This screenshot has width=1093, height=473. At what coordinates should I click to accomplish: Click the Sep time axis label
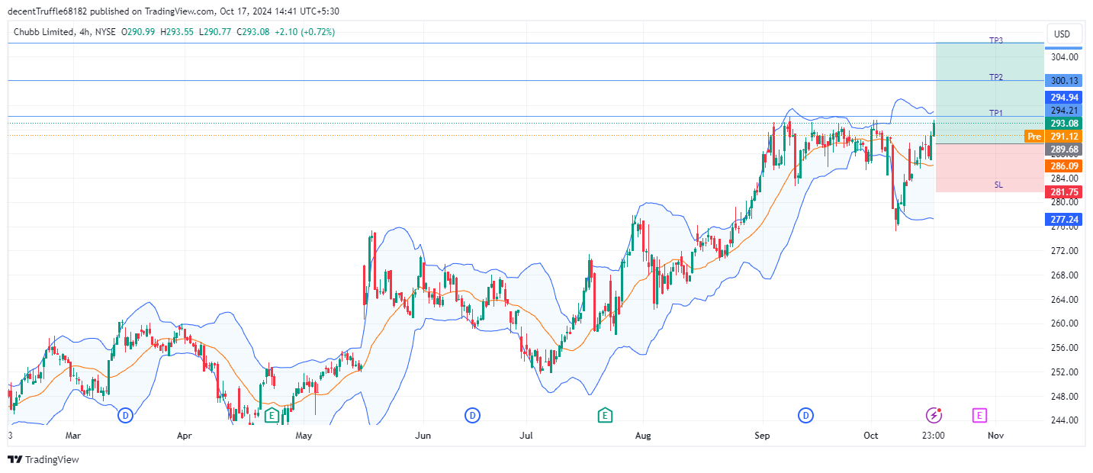pos(763,436)
